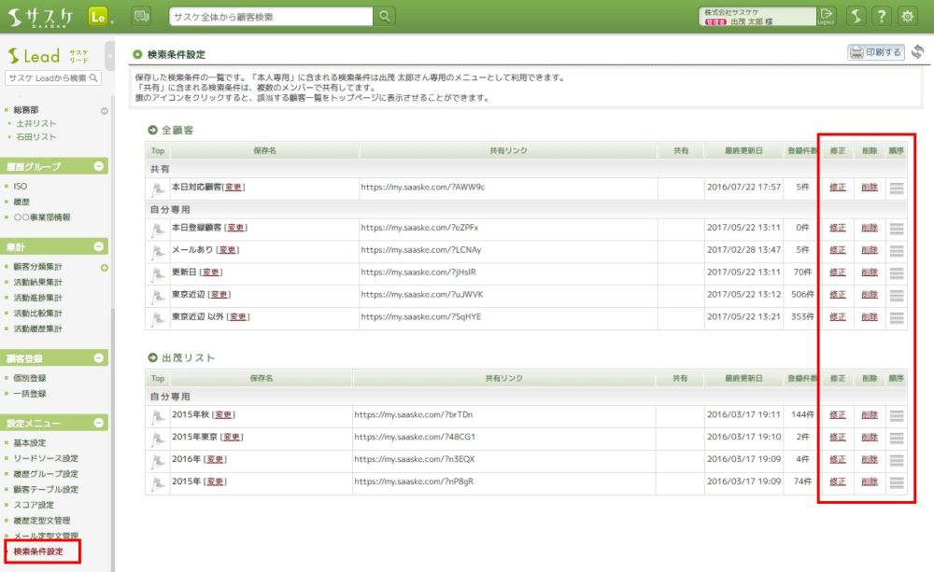The height and width of the screenshot is (572, 934).
Task: Open the settings gear icon in header
Action: [x=906, y=16]
